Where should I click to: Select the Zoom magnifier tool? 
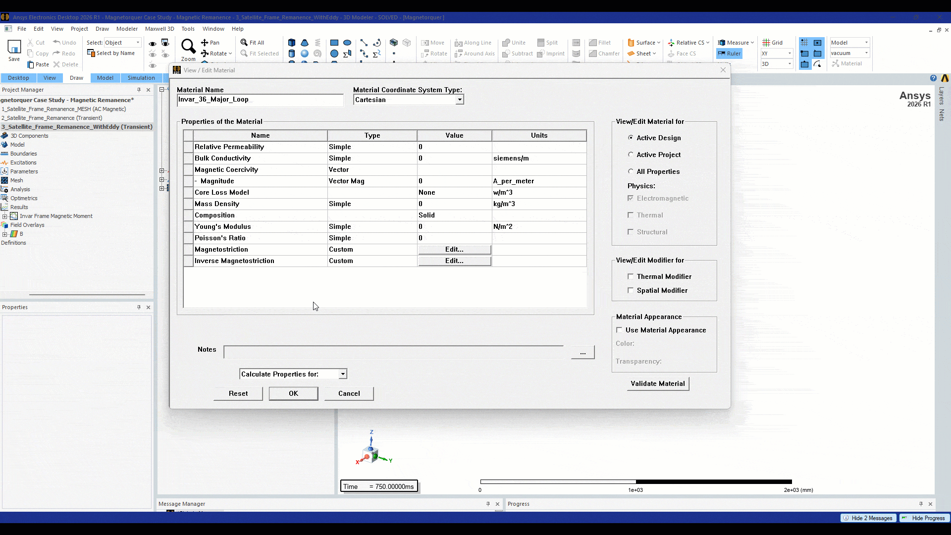tap(188, 47)
